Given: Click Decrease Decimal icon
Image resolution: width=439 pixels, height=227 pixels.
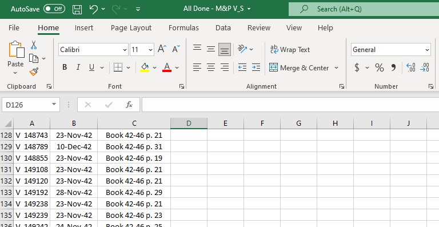Looking at the screenshot, I should (x=425, y=67).
